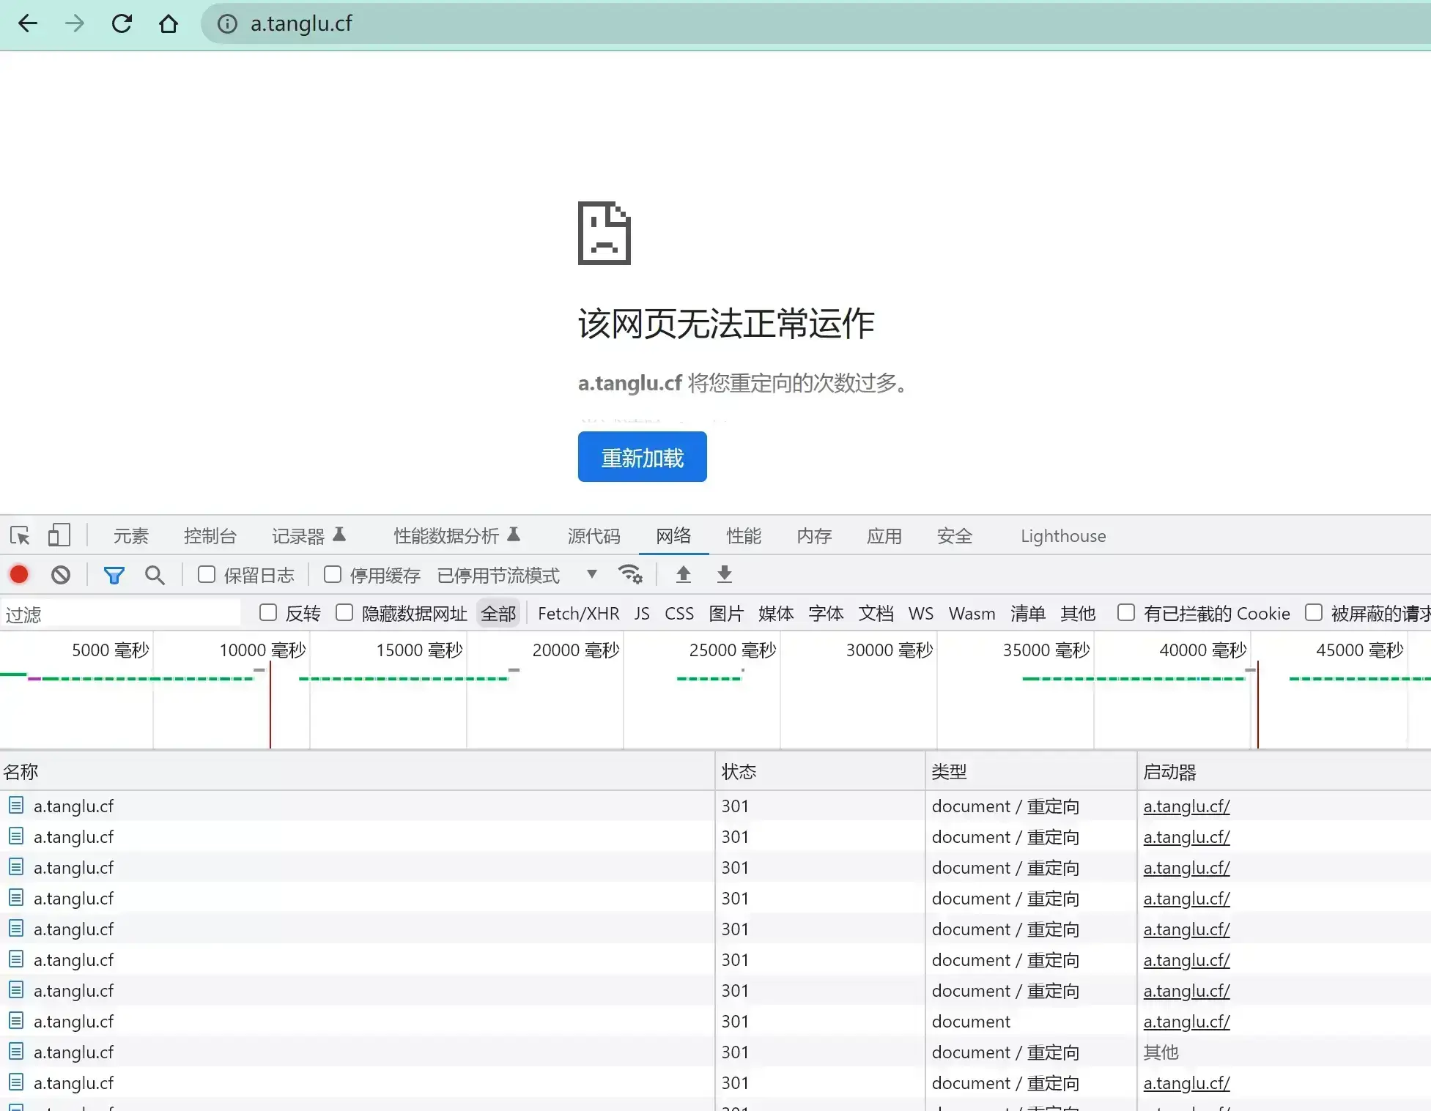Filter requests by Fetch/XHR
Image resolution: width=1431 pixels, height=1111 pixels.
point(578,614)
